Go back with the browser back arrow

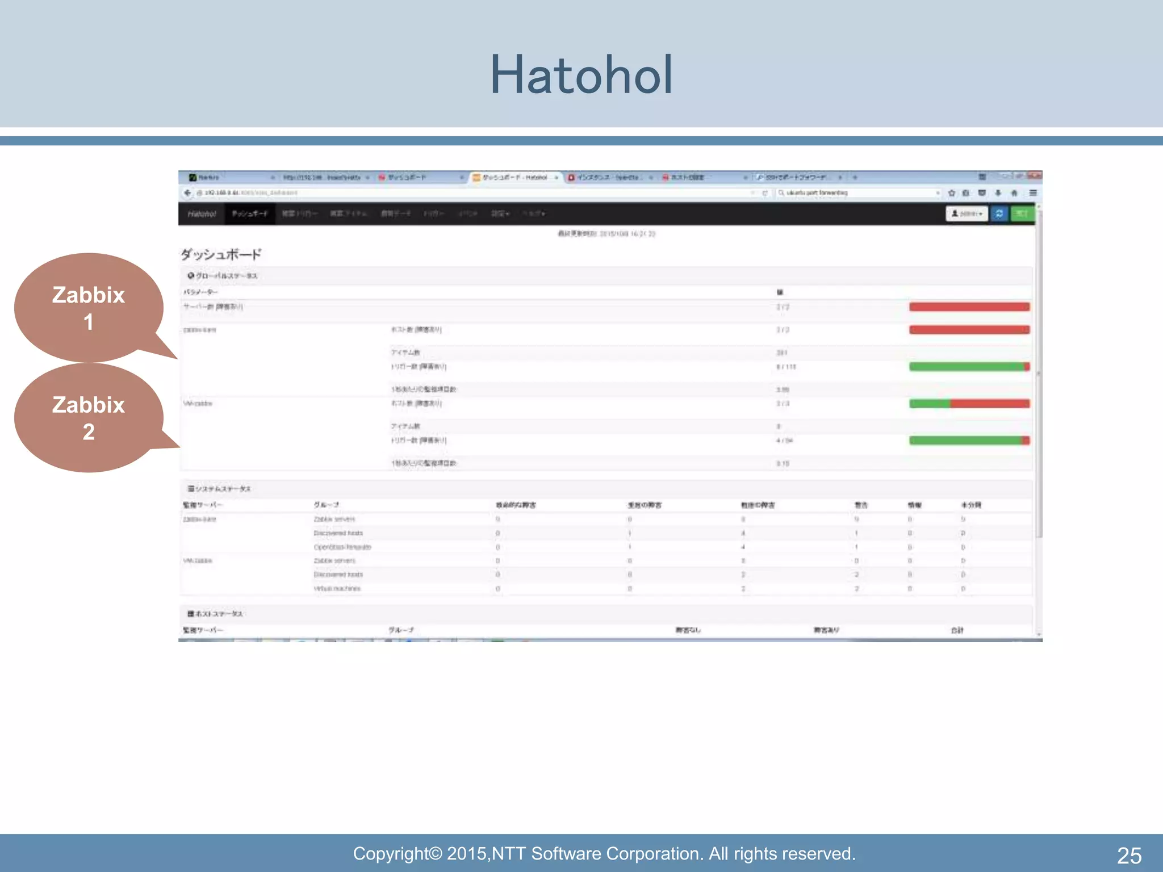click(187, 193)
